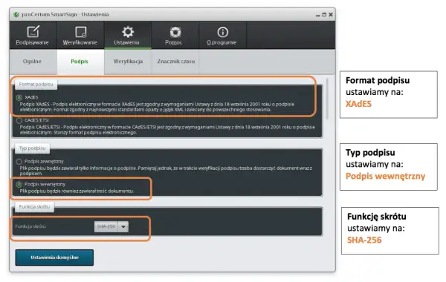Image resolution: width=446 pixels, height=282 pixels.
Task: Close the SmartSign settings window
Action: click(331, 15)
